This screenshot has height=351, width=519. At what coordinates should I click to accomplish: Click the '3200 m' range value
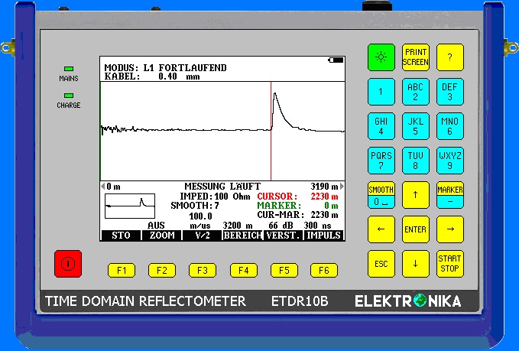pyautogui.click(x=238, y=226)
